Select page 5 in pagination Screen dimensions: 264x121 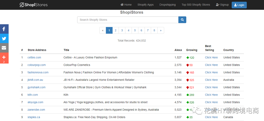pos(135,30)
